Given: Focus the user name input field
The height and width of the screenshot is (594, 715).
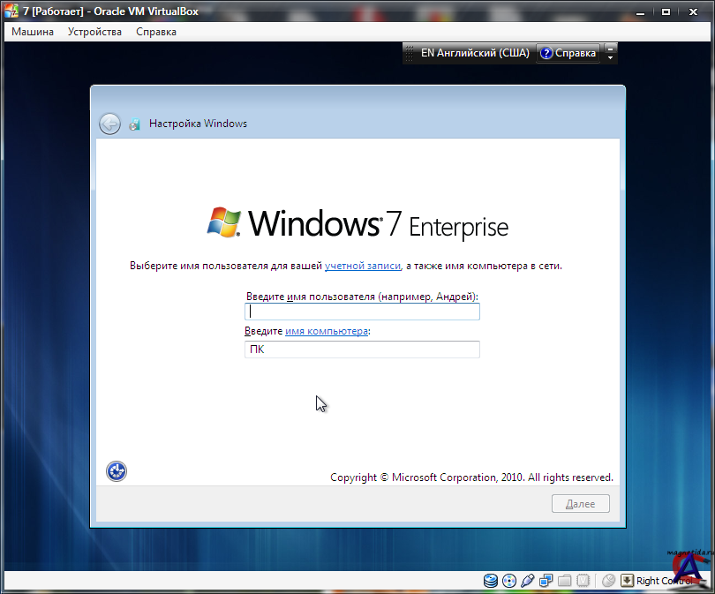Looking at the screenshot, I should click(x=362, y=312).
